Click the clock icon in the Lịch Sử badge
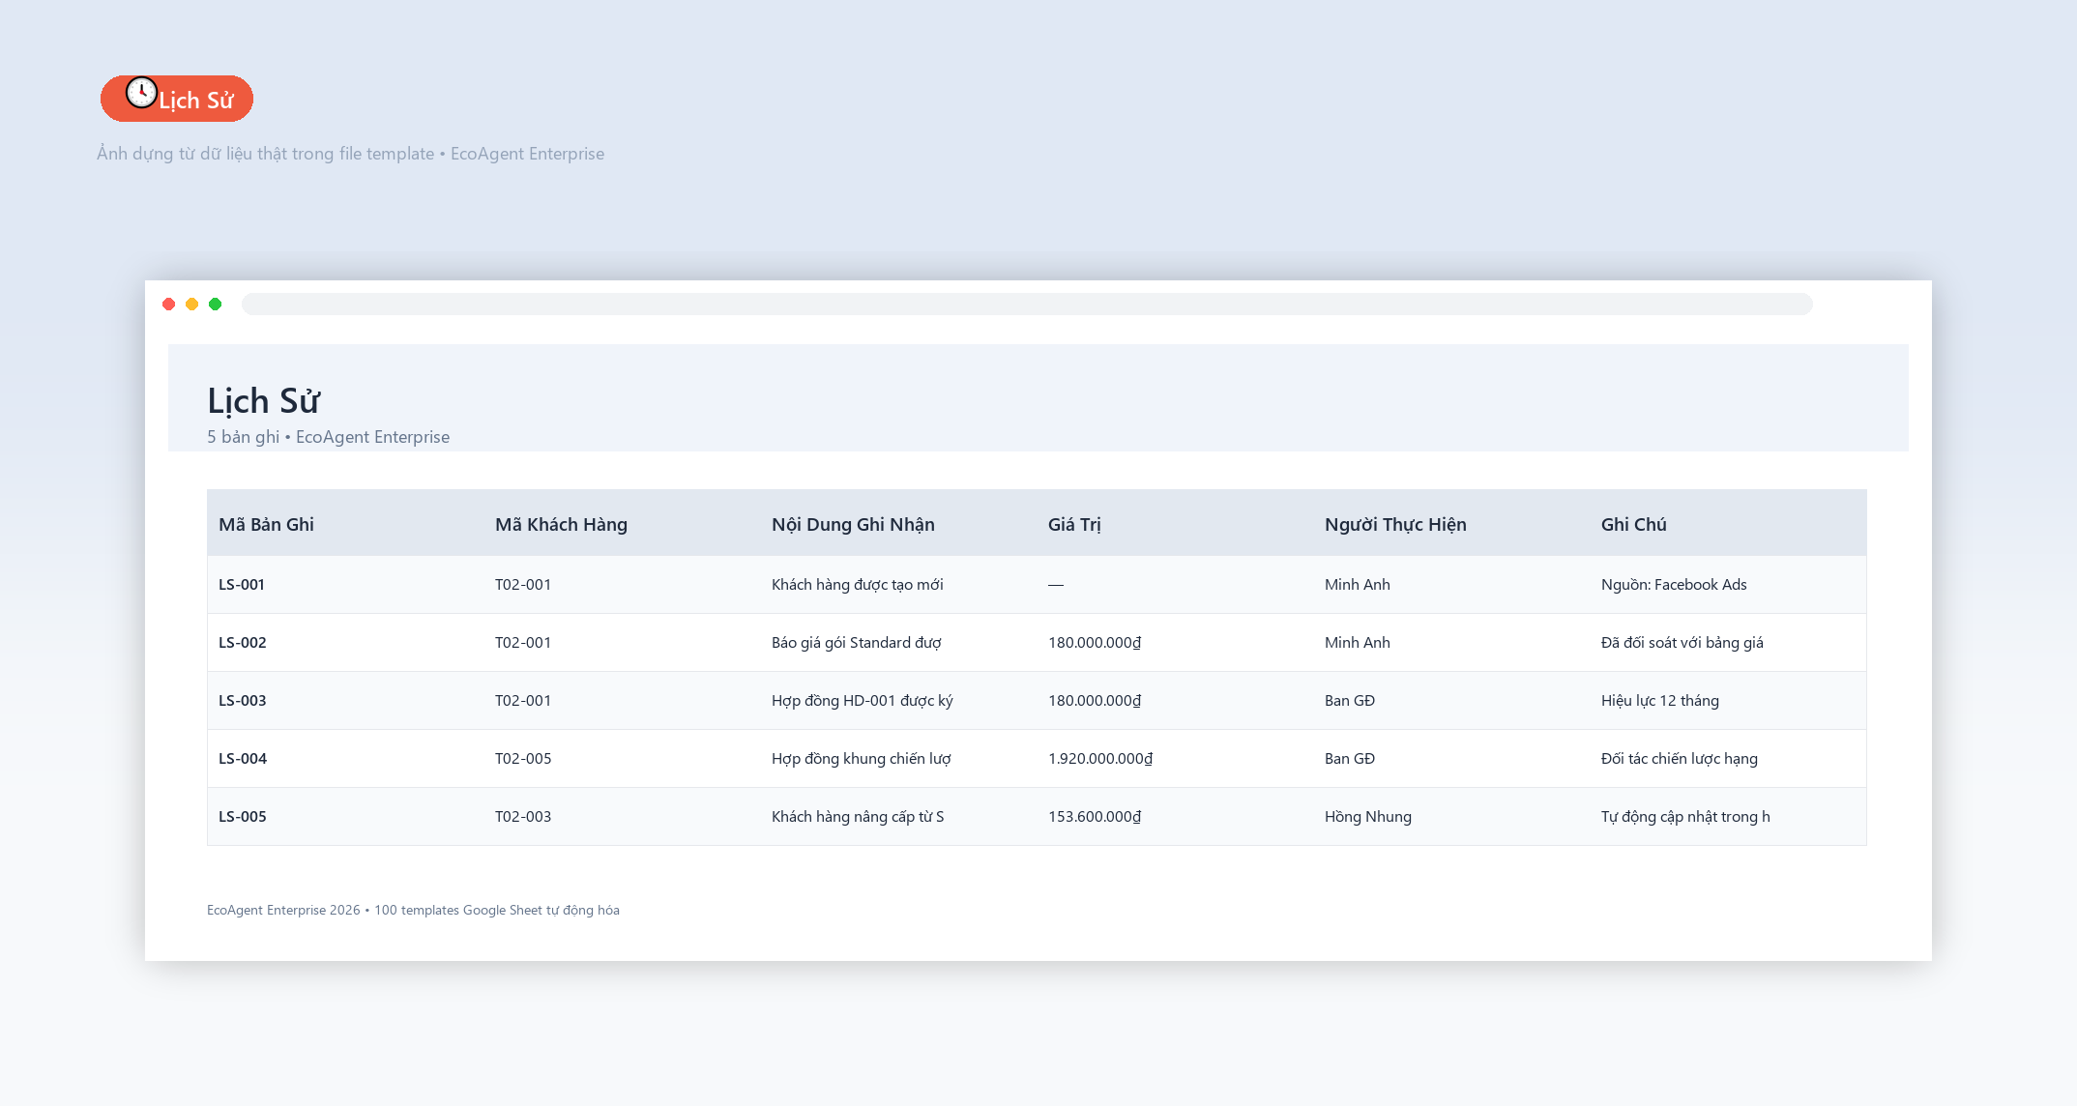The height and width of the screenshot is (1106, 2077). point(142,93)
